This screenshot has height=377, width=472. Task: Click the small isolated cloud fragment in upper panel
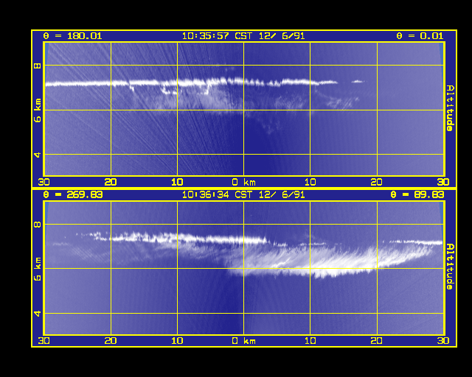click(x=358, y=81)
